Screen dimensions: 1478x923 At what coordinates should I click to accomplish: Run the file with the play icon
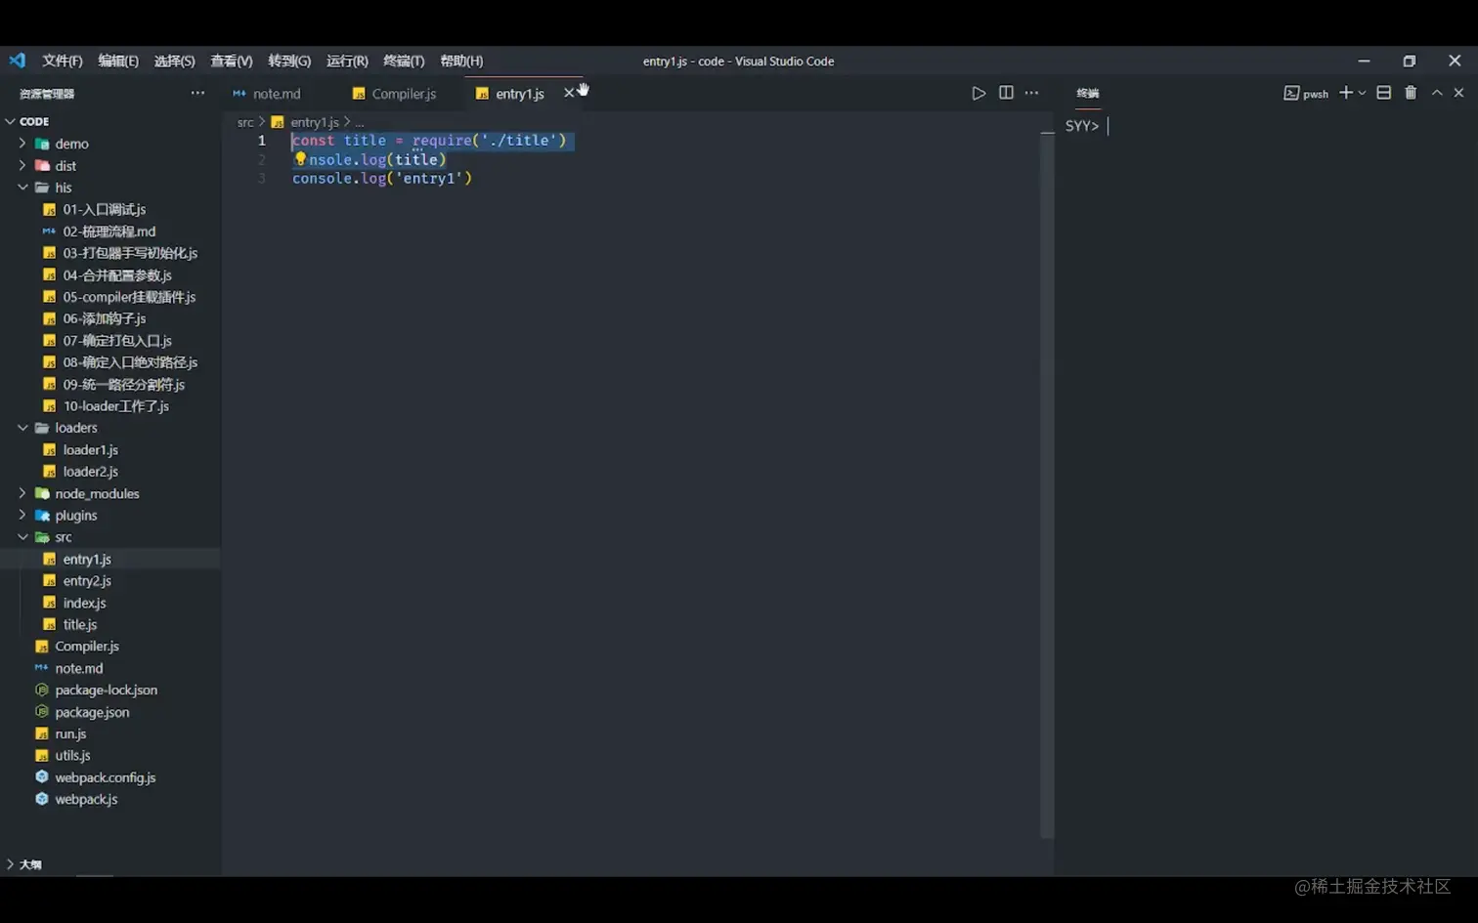click(978, 93)
